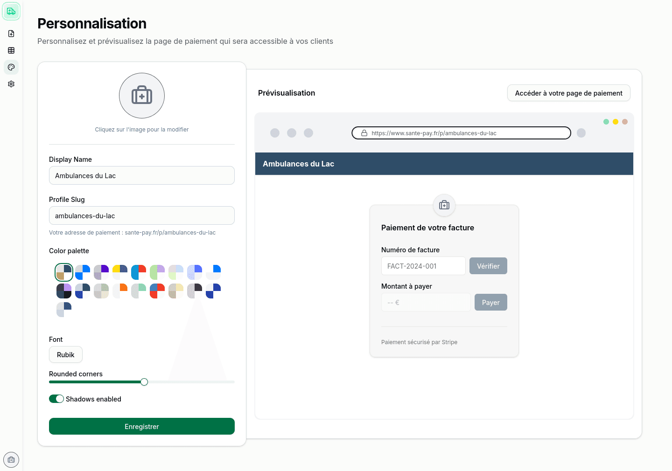This screenshot has height=471, width=672.
Task: Click the yellow dot in the browser preview
Action: click(x=616, y=122)
